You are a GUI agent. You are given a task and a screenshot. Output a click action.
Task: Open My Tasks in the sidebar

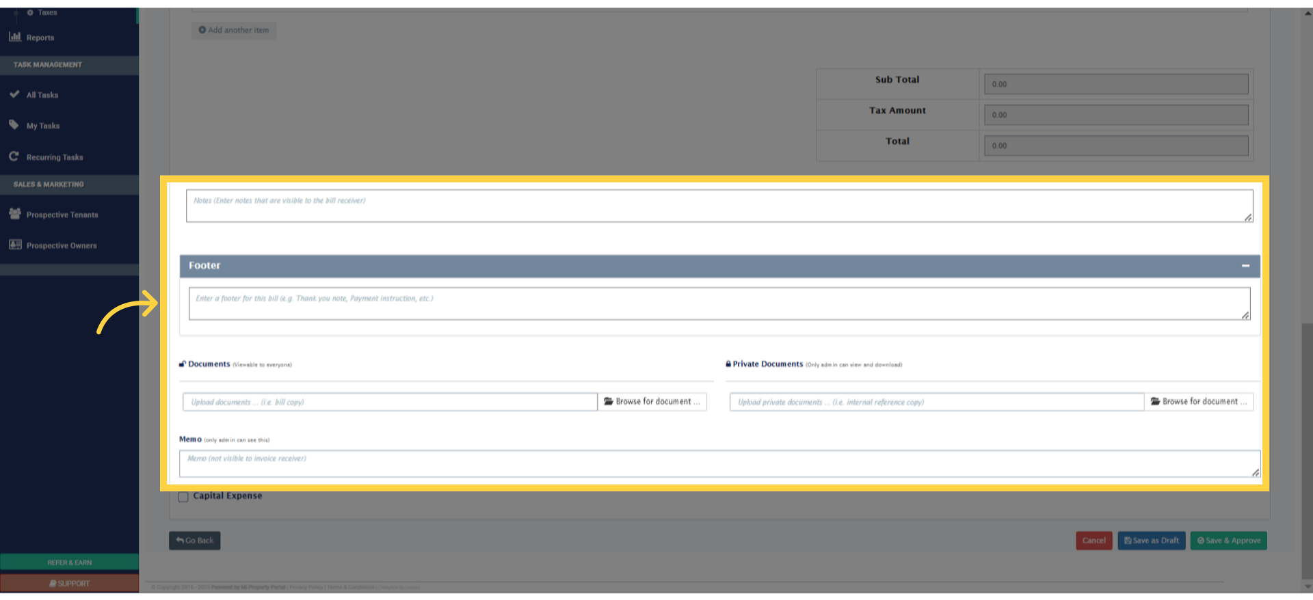(43, 126)
